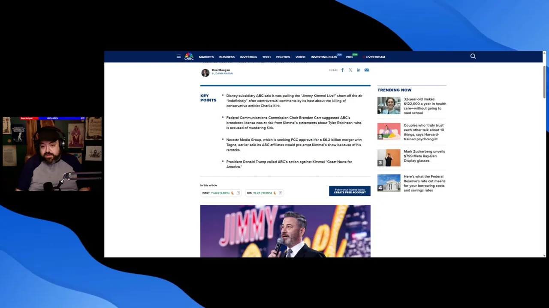
Task: Open the CNBC hamburger menu
Action: pos(178,56)
